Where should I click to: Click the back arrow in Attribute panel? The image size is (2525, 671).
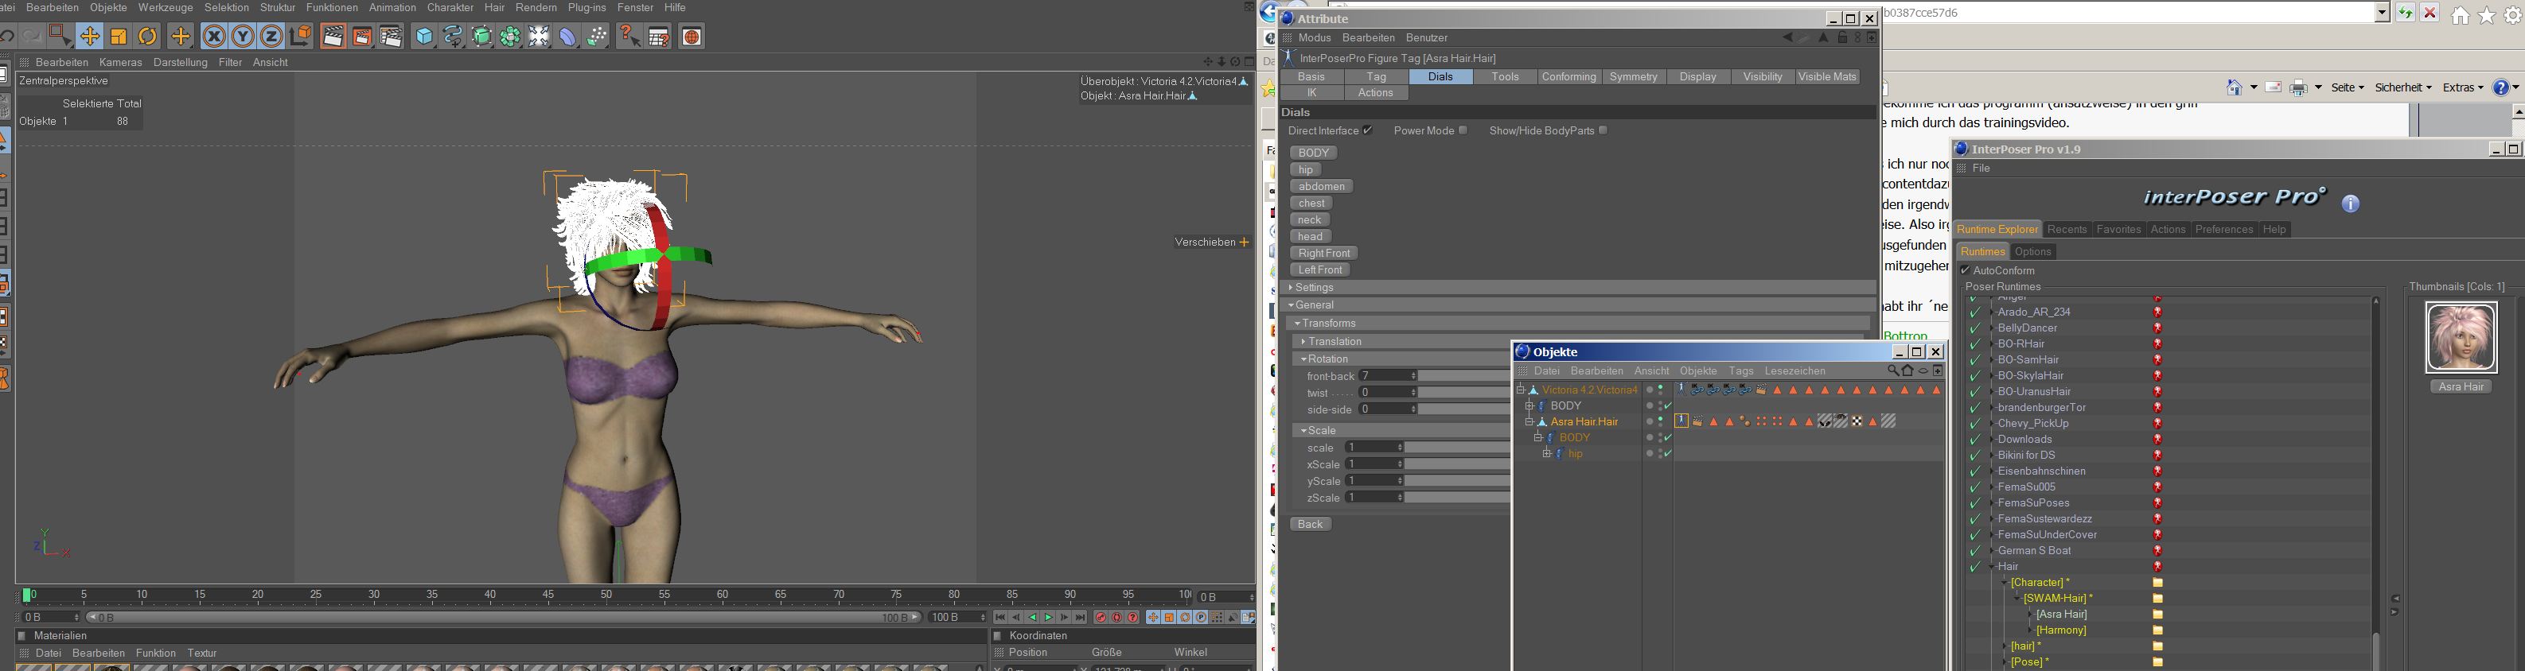[1787, 38]
